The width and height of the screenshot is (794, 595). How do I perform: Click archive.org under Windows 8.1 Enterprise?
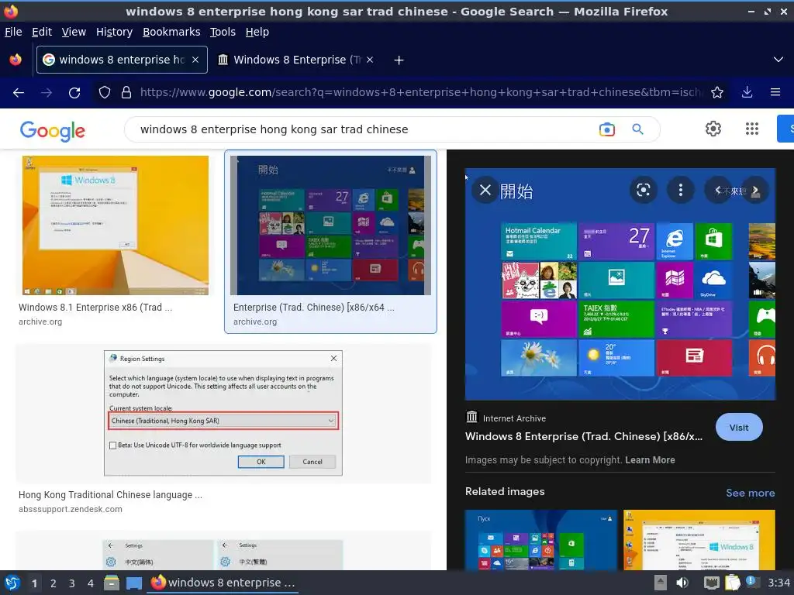coord(40,322)
